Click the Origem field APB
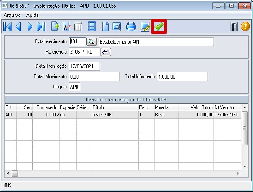253x192 pixels. (x=74, y=87)
